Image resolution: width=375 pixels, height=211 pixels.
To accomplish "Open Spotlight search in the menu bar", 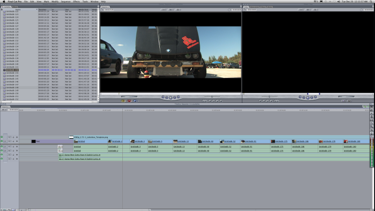I will point(371,1).
